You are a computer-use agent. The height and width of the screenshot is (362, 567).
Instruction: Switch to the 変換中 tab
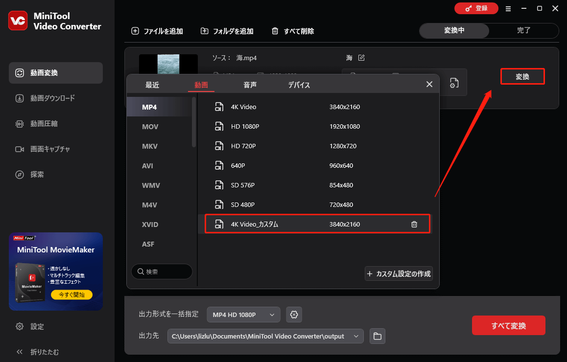point(454,31)
